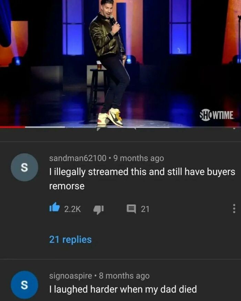Select the illegally streamed comment text
Image resolution: width=241 pixels, height=301 pixels.
click(x=142, y=179)
